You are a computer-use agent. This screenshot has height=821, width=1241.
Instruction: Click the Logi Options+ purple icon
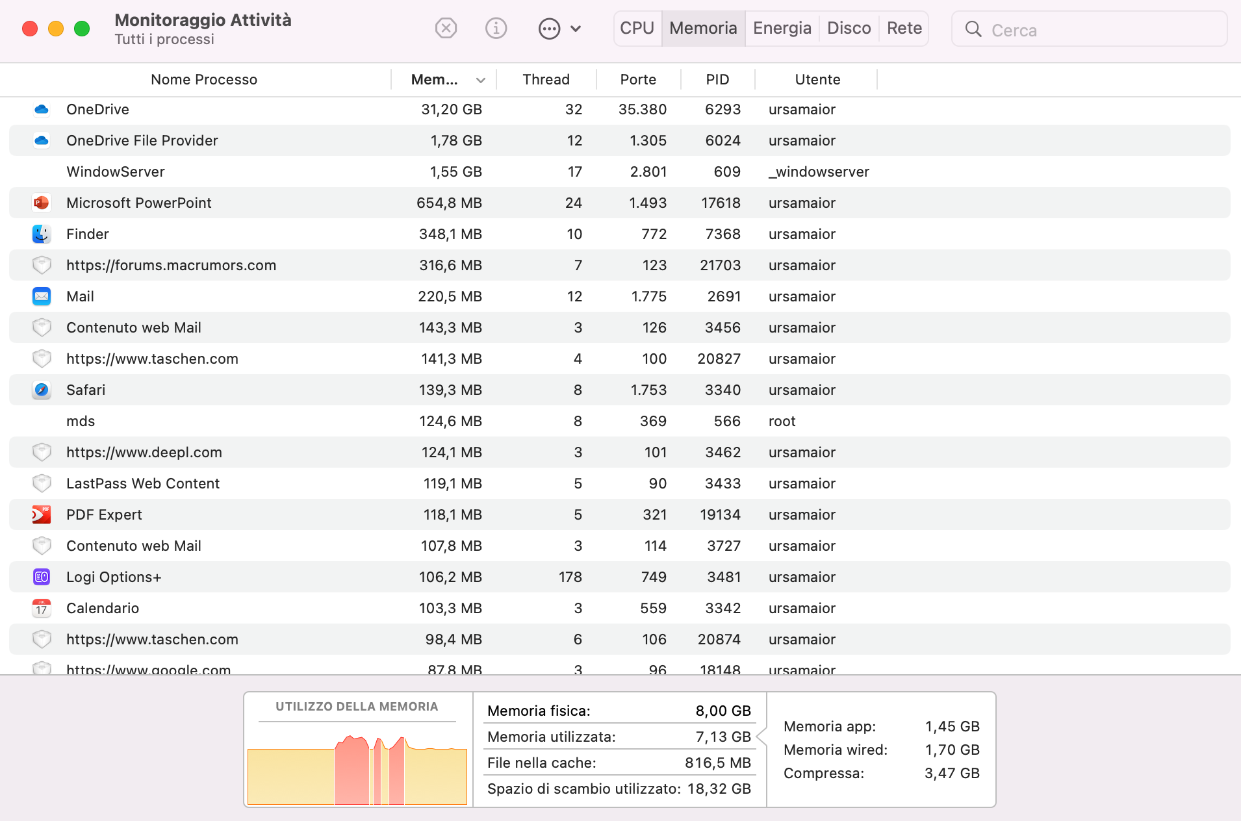(42, 577)
